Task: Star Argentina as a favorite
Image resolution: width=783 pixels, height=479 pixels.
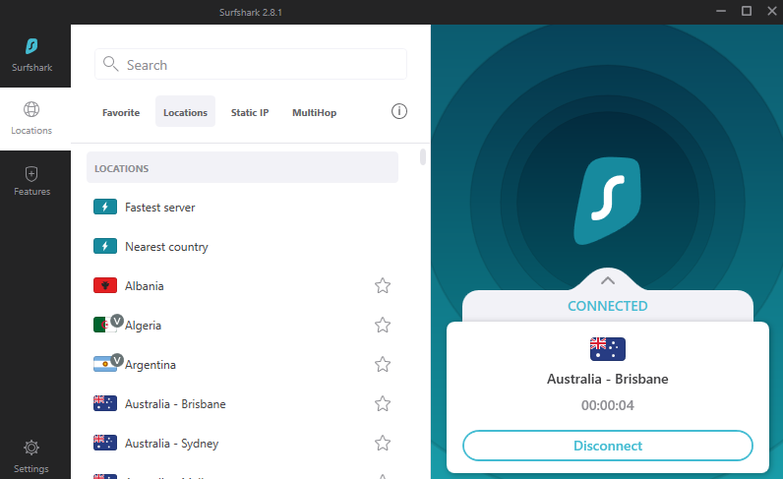Action: coord(383,364)
